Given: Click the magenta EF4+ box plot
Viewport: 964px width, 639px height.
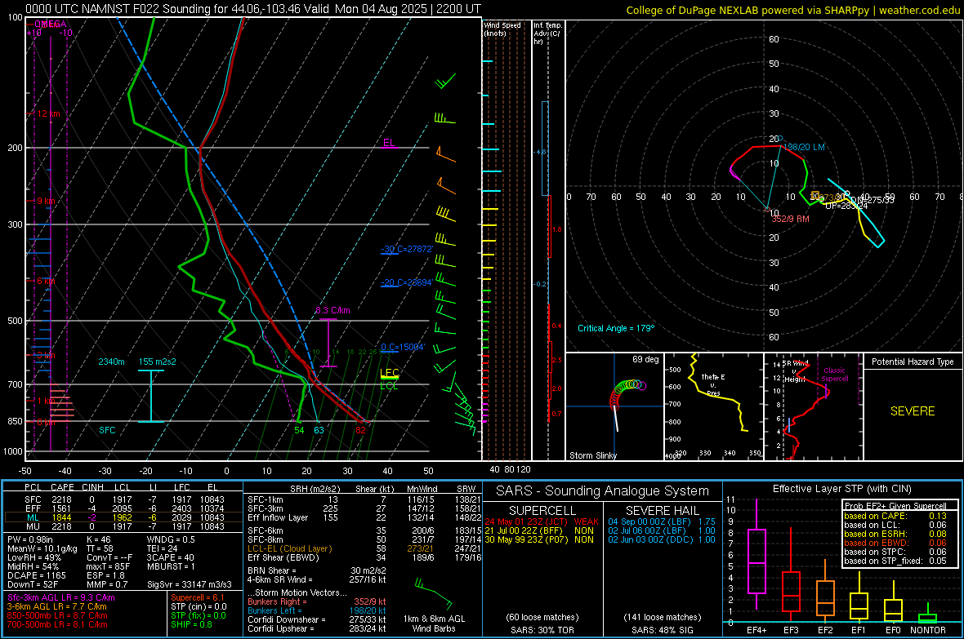Looking at the screenshot, I should click(x=756, y=561).
